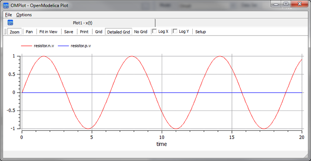Enable the Log Y checkbox

[x=175, y=31]
